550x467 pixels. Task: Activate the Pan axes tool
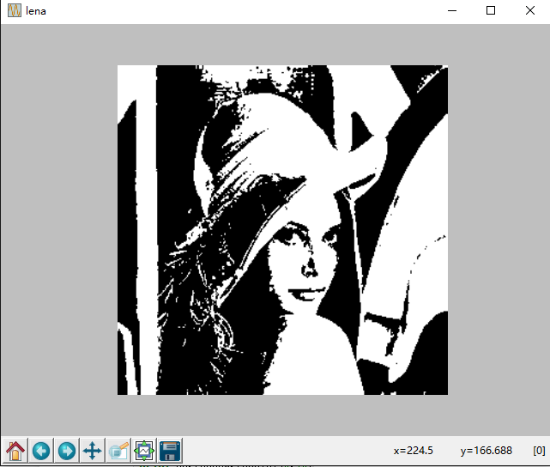[x=93, y=451]
